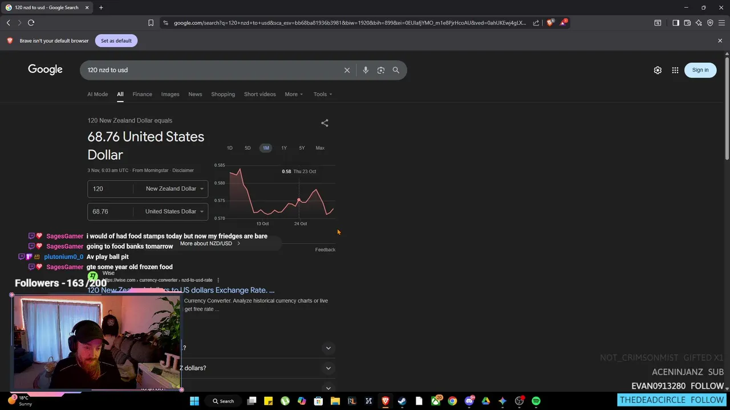Viewport: 730px width, 410px height.
Task: Open Windows taskbar Search box
Action: click(224, 401)
